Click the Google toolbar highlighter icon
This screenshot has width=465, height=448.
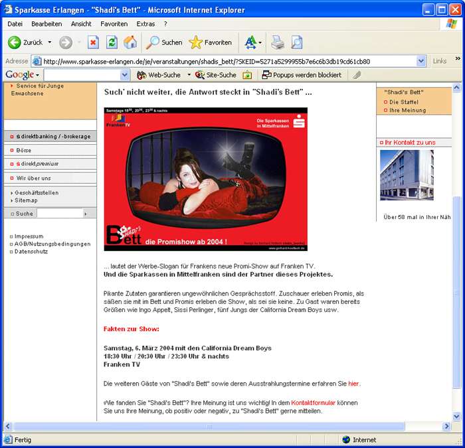click(357, 75)
